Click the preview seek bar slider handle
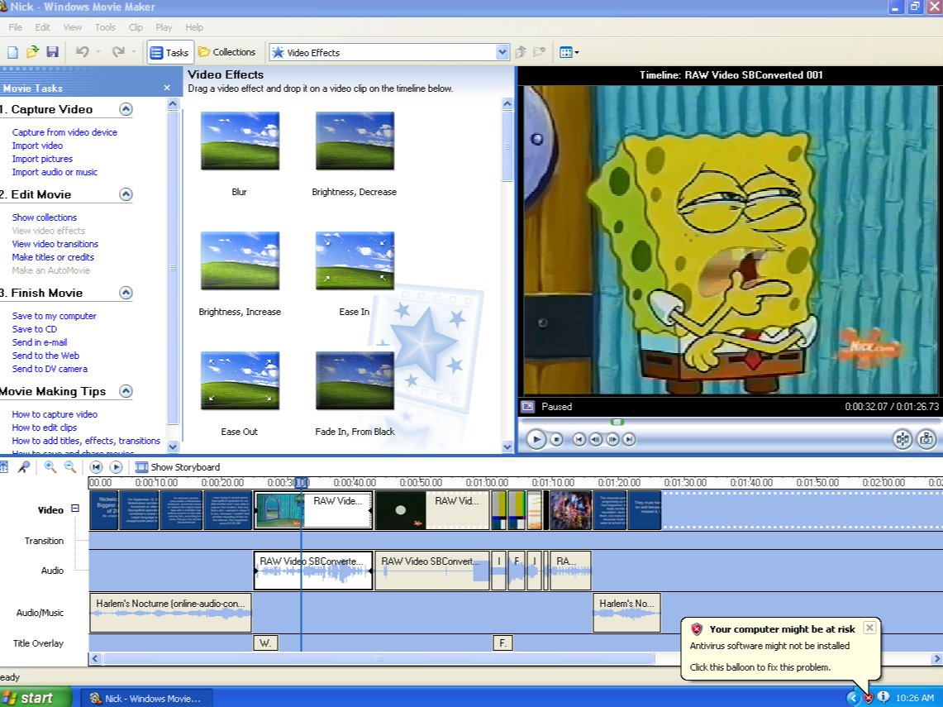 coord(617,422)
